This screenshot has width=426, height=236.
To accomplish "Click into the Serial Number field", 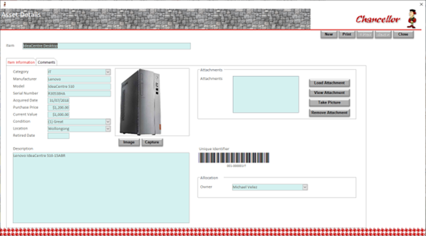I will 79,93.
